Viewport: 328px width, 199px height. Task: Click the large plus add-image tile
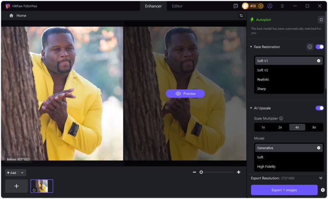16,186
